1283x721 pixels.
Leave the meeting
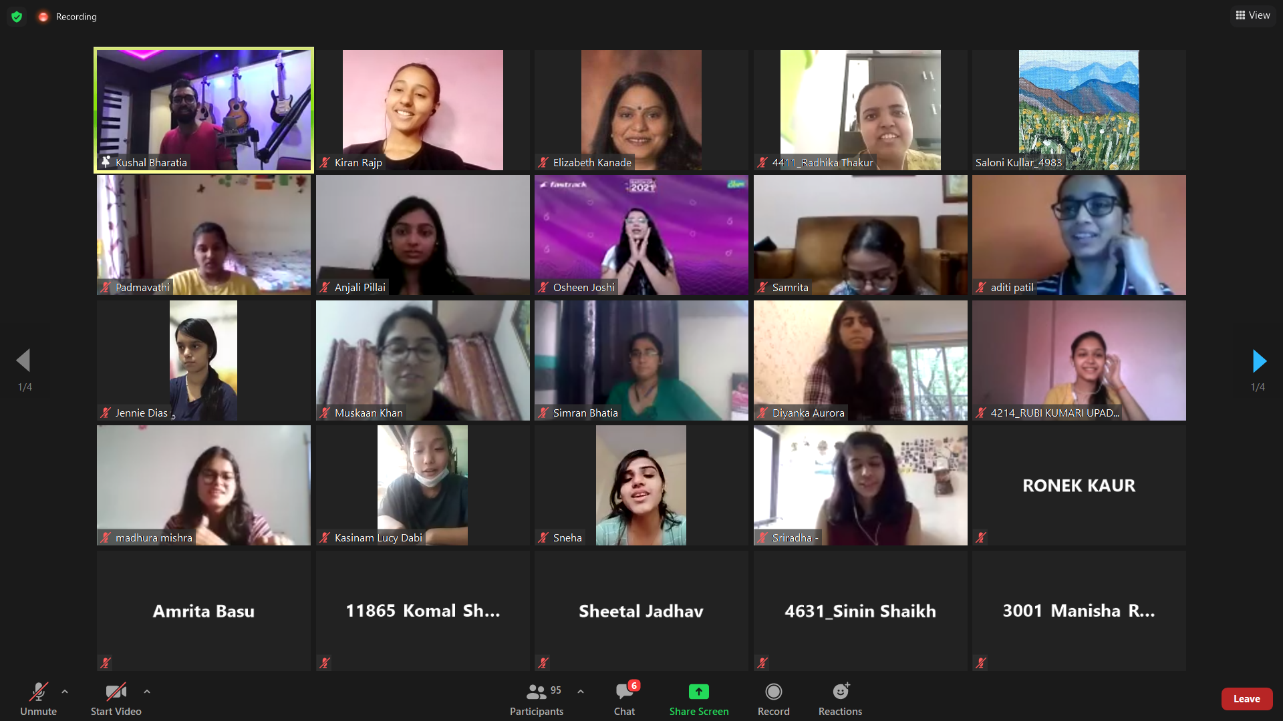(x=1247, y=699)
